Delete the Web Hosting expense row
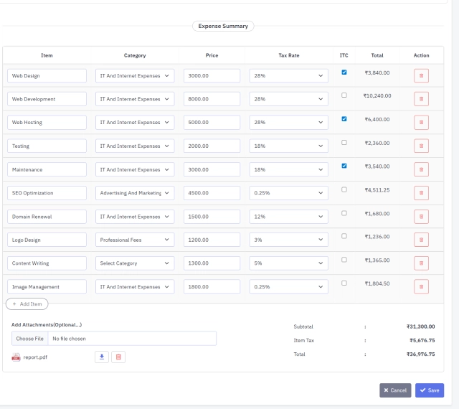This screenshot has width=459, height=409. pos(421,122)
